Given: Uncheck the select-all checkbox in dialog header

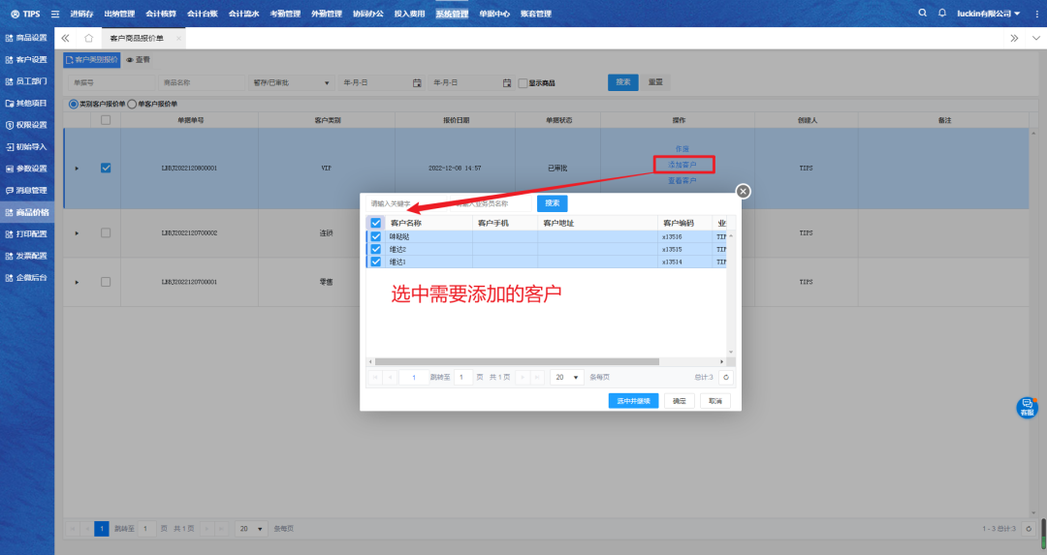Looking at the screenshot, I should (376, 223).
